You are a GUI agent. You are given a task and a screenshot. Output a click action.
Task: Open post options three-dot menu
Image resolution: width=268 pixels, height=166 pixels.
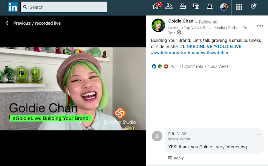click(x=260, y=26)
